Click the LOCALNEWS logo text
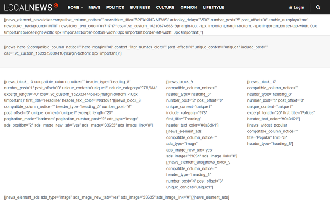330x208 pixels. tap(28, 8)
